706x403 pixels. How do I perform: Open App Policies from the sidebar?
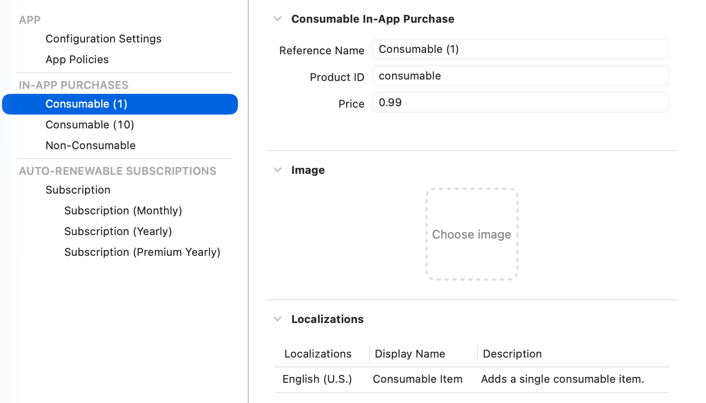click(77, 59)
